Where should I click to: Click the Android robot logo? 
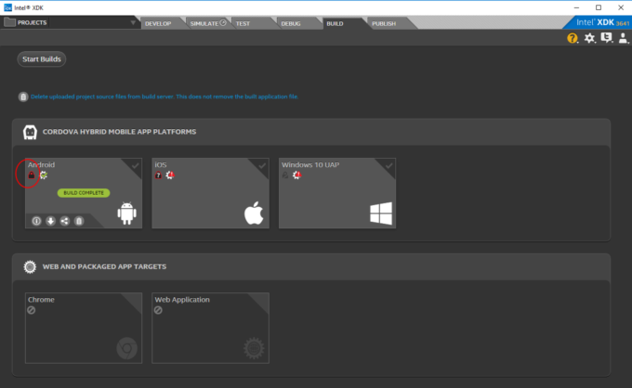127,213
